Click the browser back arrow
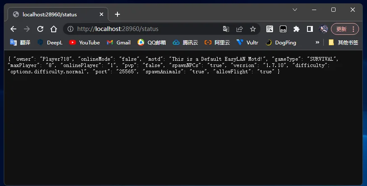 tap(13, 29)
